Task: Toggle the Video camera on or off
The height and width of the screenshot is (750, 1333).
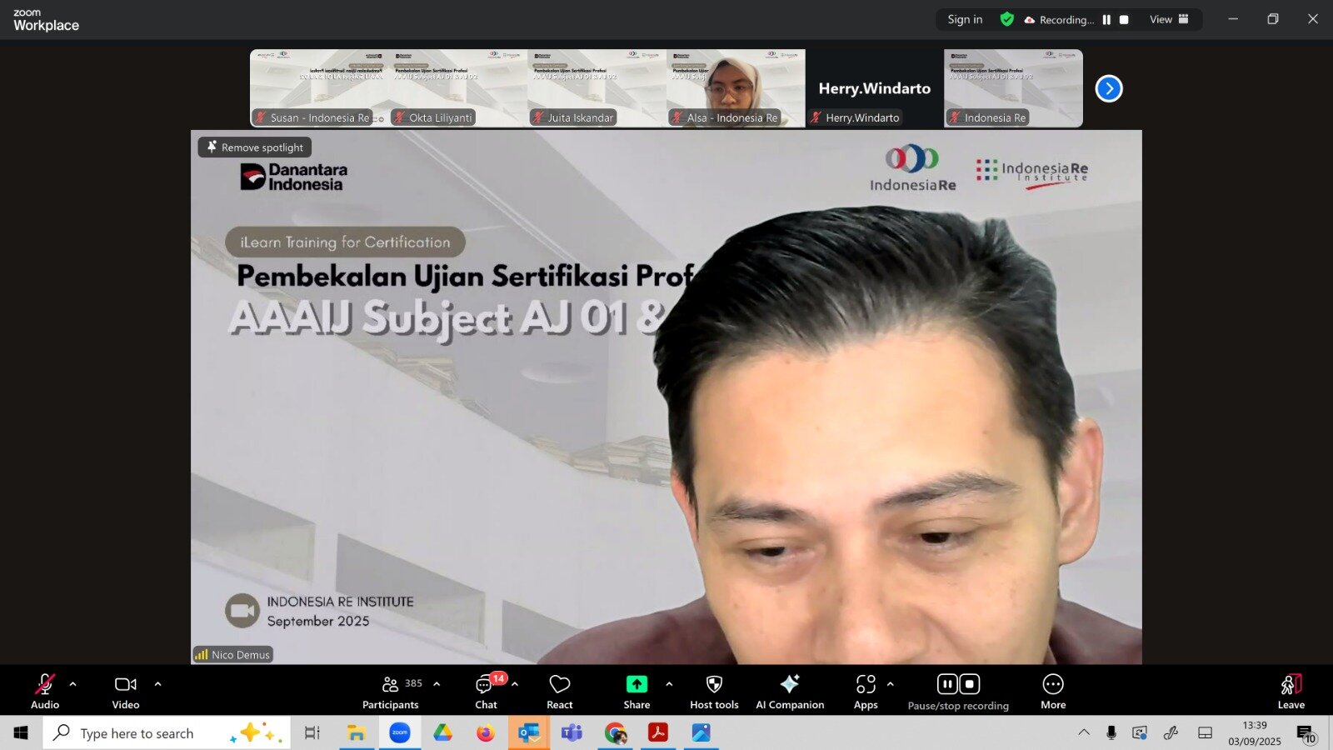Action: 126,692
